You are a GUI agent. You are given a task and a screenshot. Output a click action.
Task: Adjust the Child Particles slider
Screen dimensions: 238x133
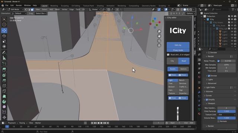point(226,111)
